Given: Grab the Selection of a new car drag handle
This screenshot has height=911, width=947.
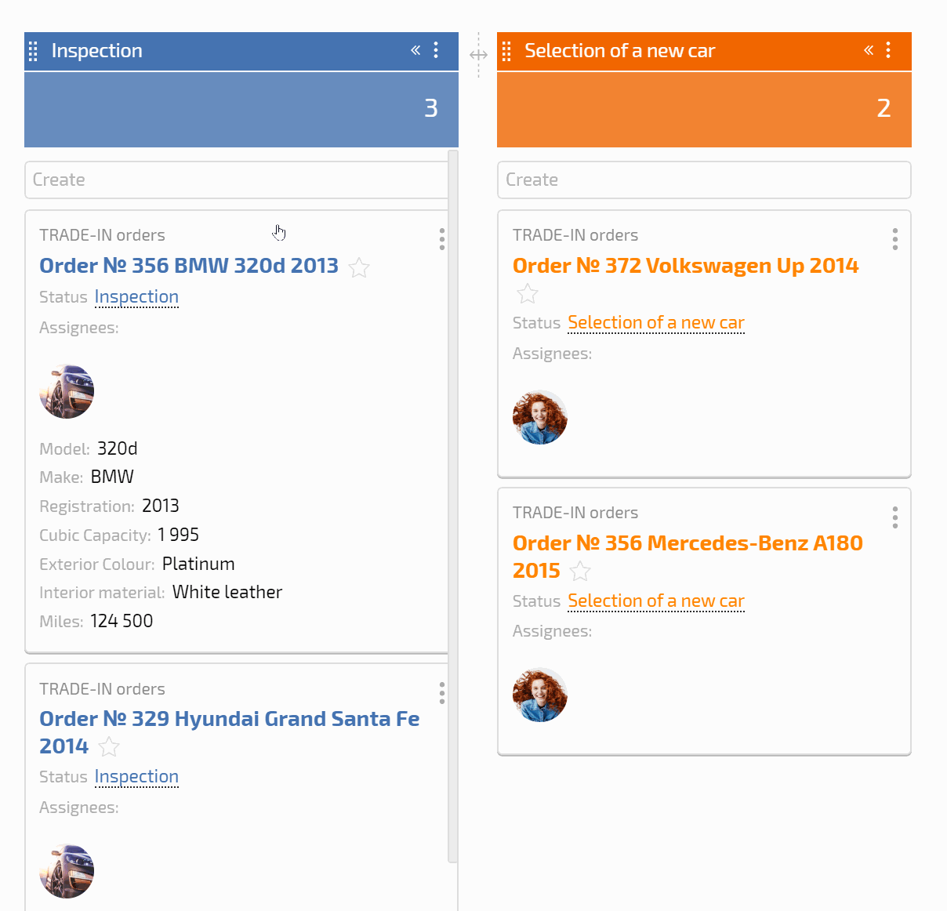Looking at the screenshot, I should [x=506, y=51].
